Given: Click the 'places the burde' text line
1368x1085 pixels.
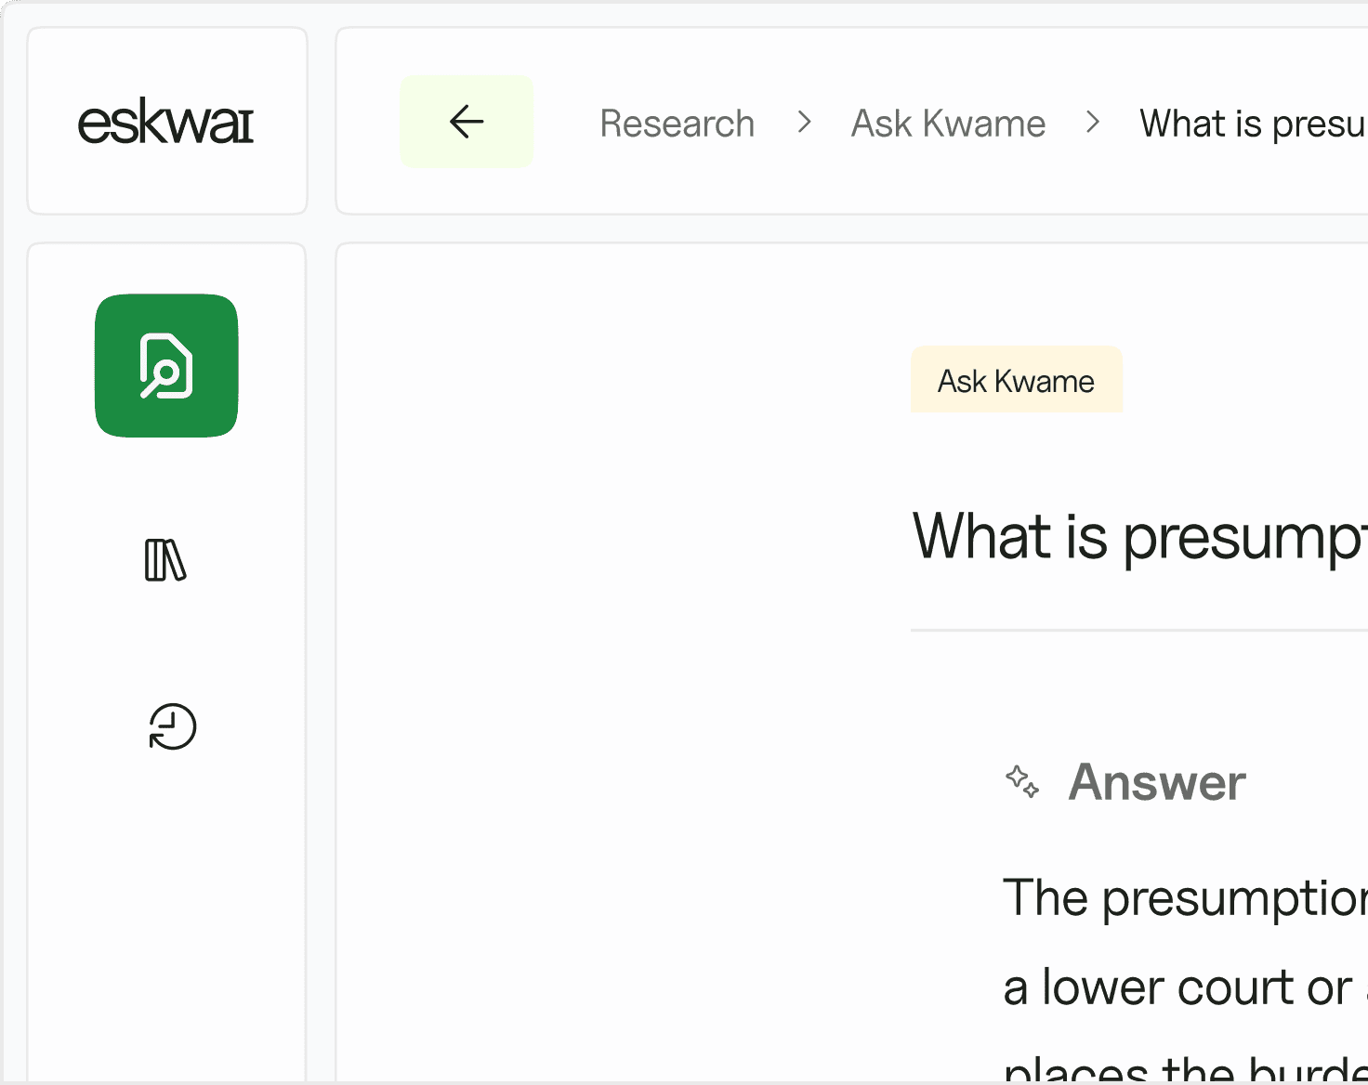Looking at the screenshot, I should tap(1184, 1070).
